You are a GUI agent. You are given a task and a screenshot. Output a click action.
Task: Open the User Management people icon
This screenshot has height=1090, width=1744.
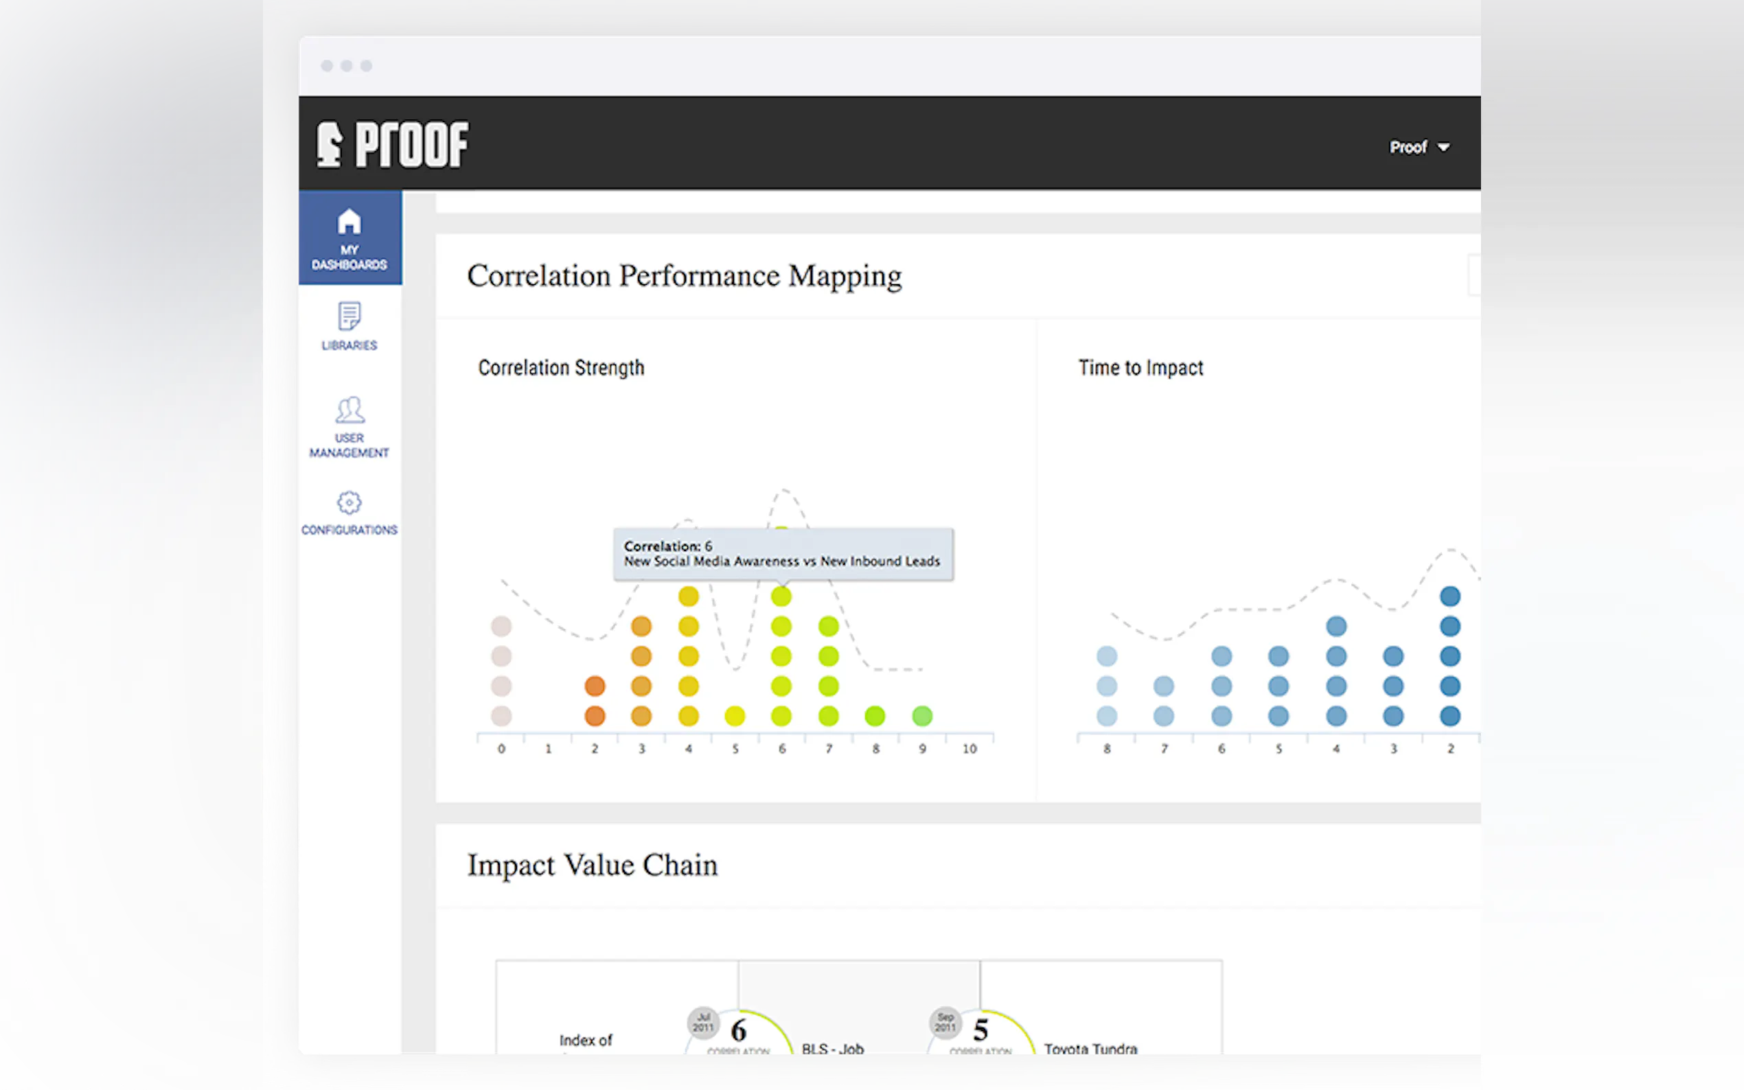tap(349, 410)
